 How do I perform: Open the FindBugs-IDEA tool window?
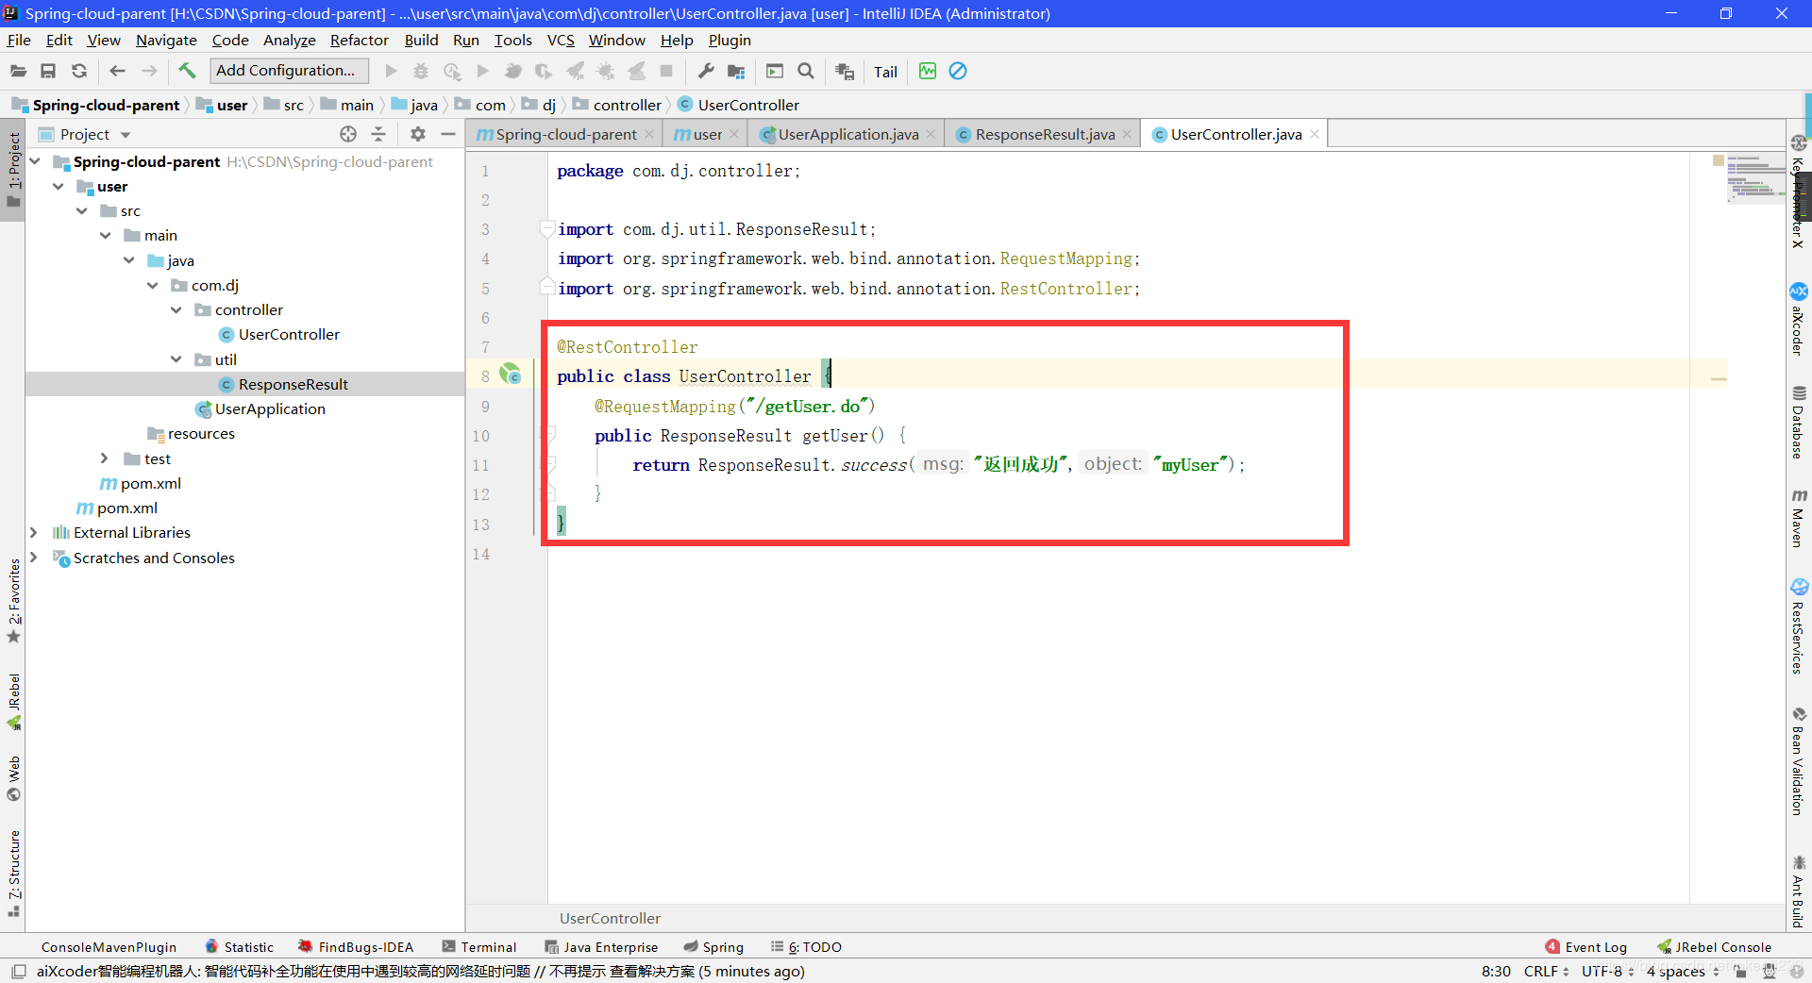(356, 947)
